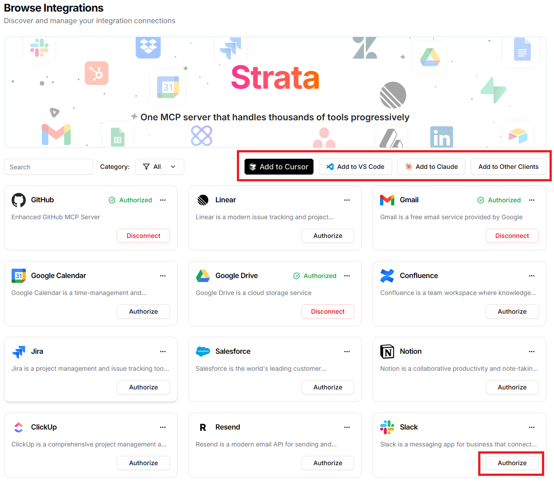Select the Salesforce cloud icon
The width and height of the screenshot is (554, 483).
click(203, 352)
